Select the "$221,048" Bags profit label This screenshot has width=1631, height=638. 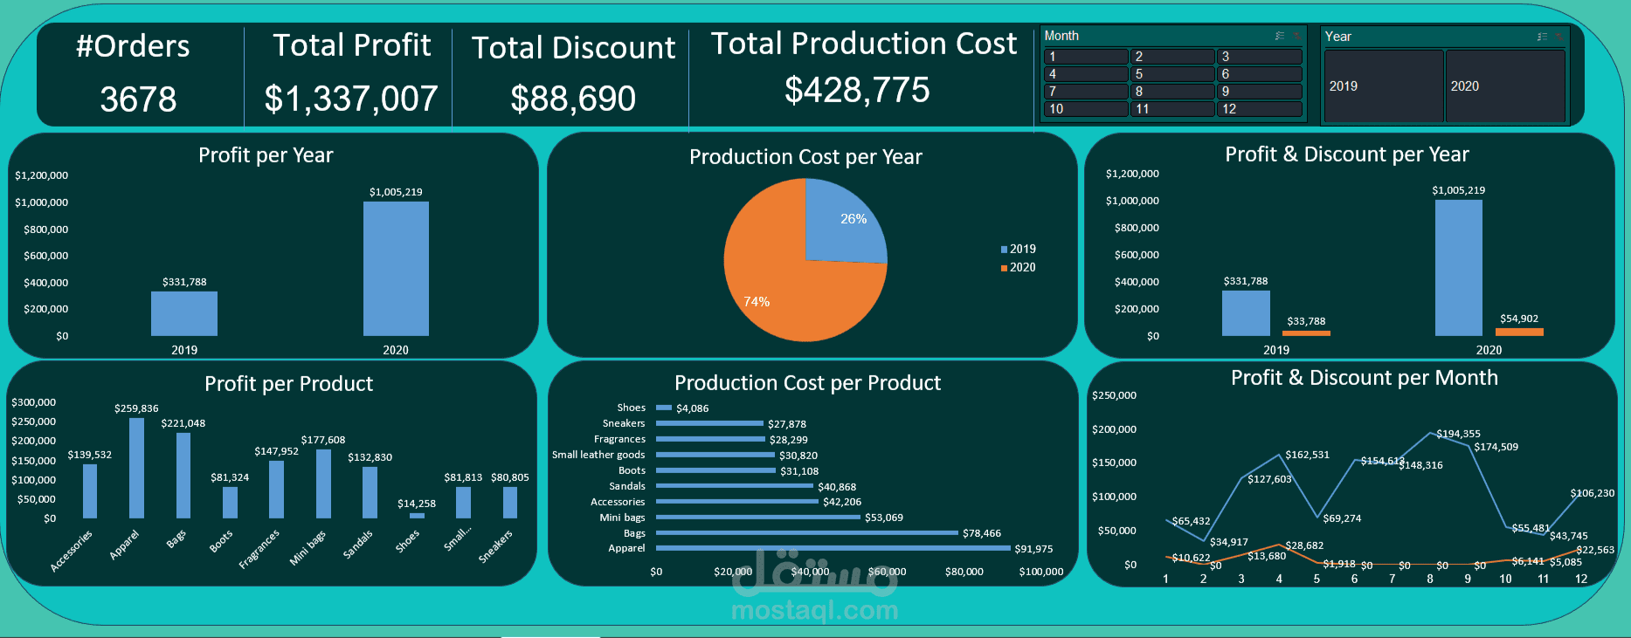coord(183,423)
